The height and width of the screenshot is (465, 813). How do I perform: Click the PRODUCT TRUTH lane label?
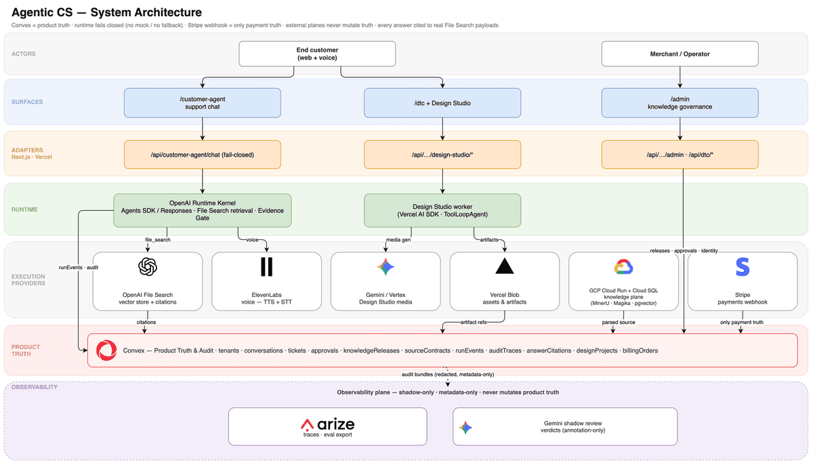pyautogui.click(x=26, y=350)
